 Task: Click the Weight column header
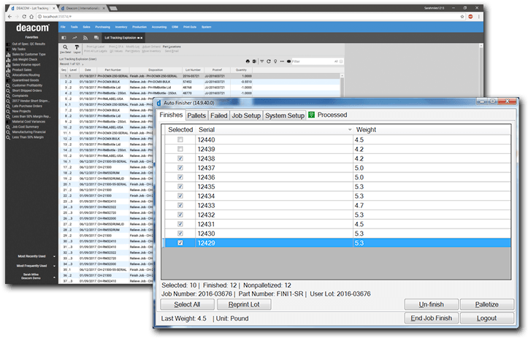pyautogui.click(x=433, y=130)
